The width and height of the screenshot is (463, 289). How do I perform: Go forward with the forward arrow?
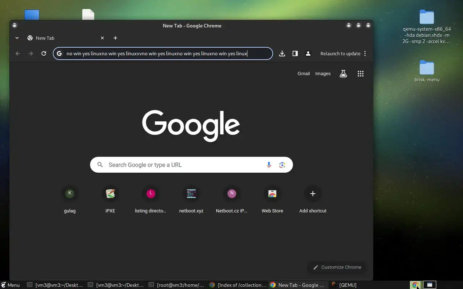(x=31, y=53)
